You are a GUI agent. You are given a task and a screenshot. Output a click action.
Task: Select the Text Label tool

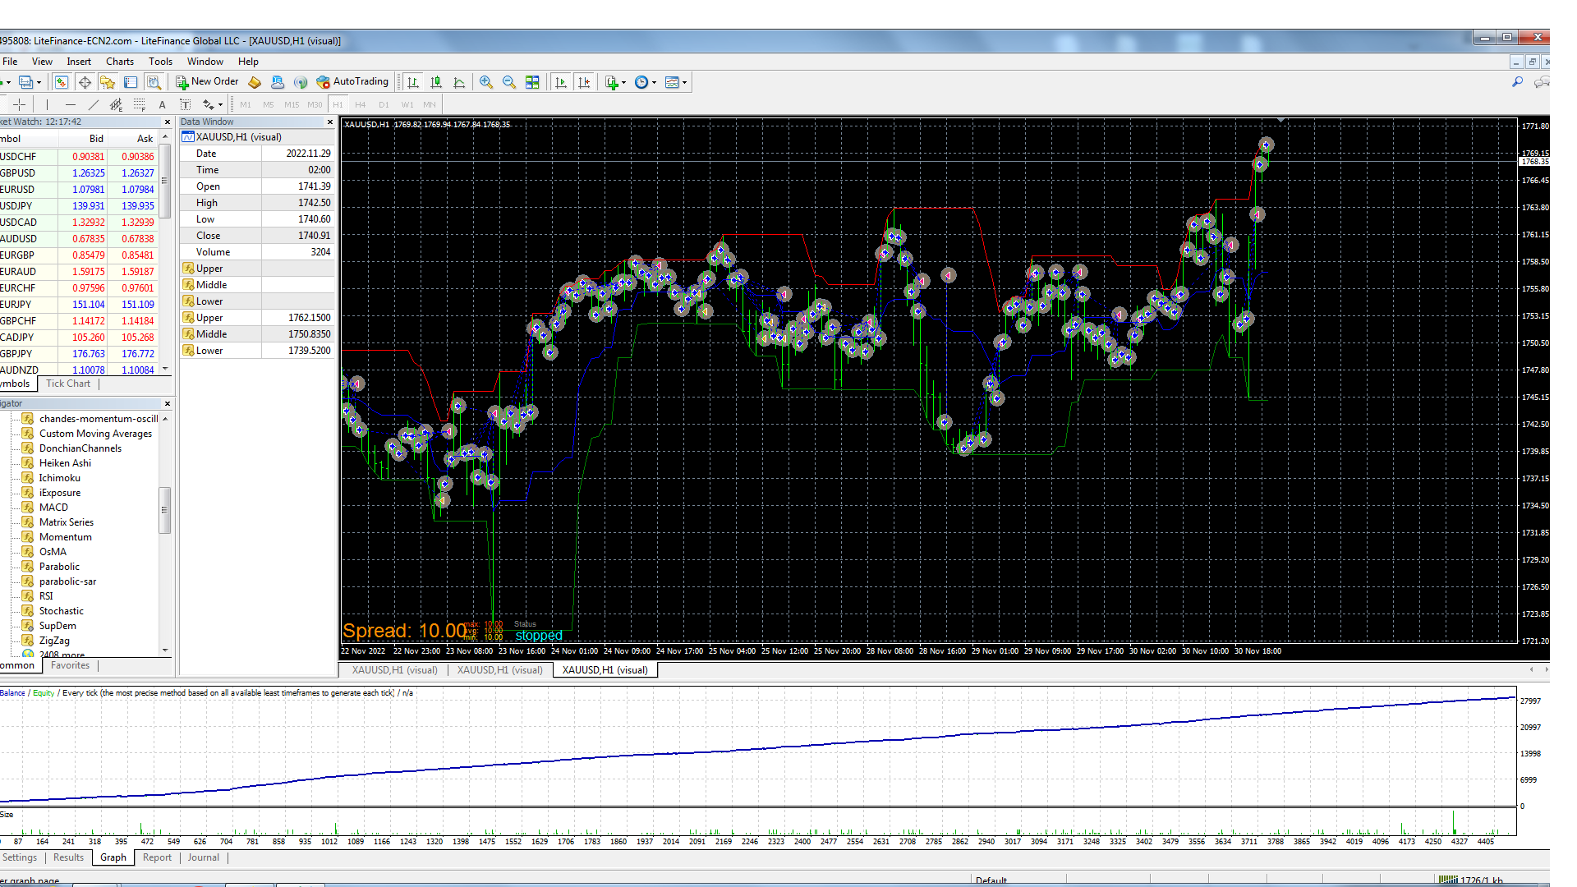(x=185, y=104)
